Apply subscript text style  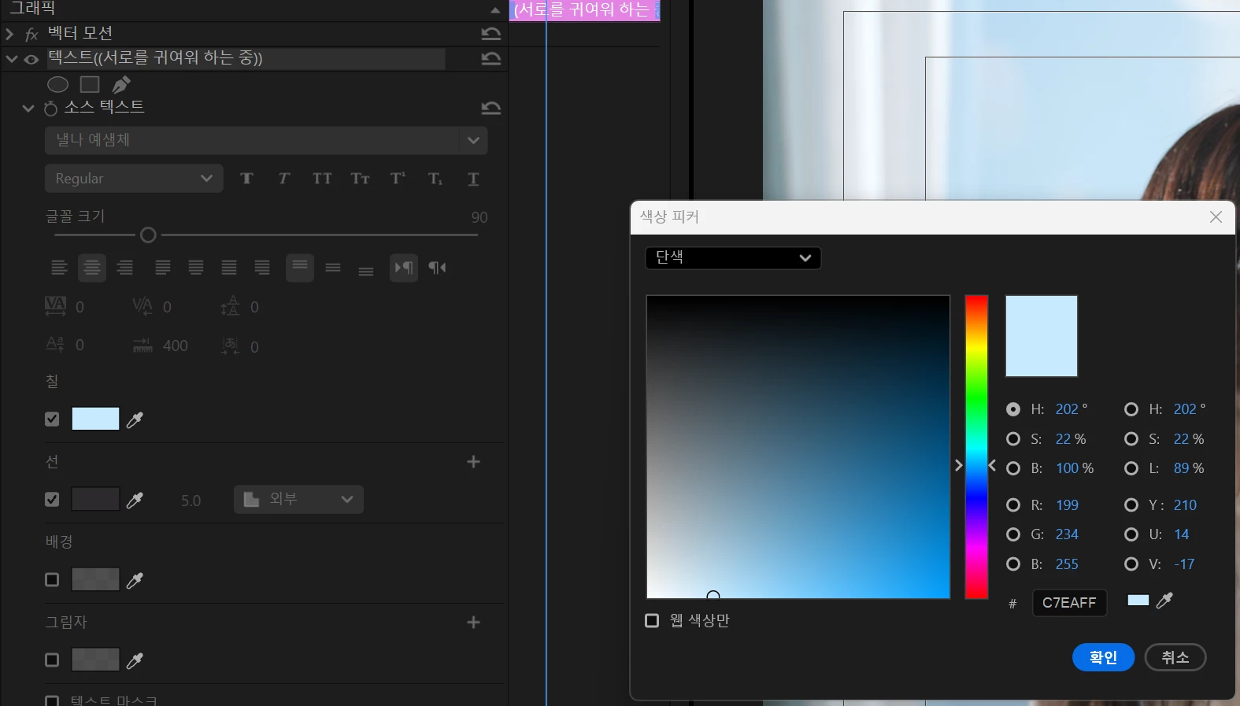(435, 179)
